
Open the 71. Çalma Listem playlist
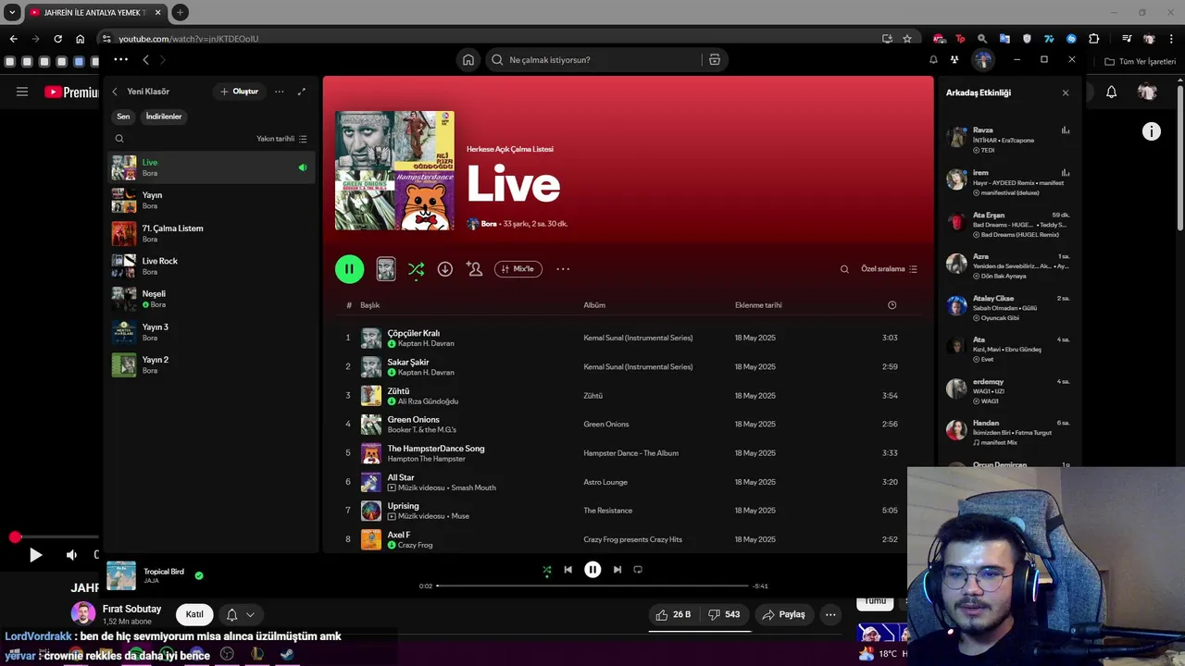pyautogui.click(x=211, y=233)
